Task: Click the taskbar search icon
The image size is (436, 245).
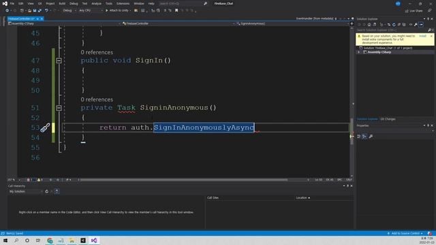Action: pos(16,240)
